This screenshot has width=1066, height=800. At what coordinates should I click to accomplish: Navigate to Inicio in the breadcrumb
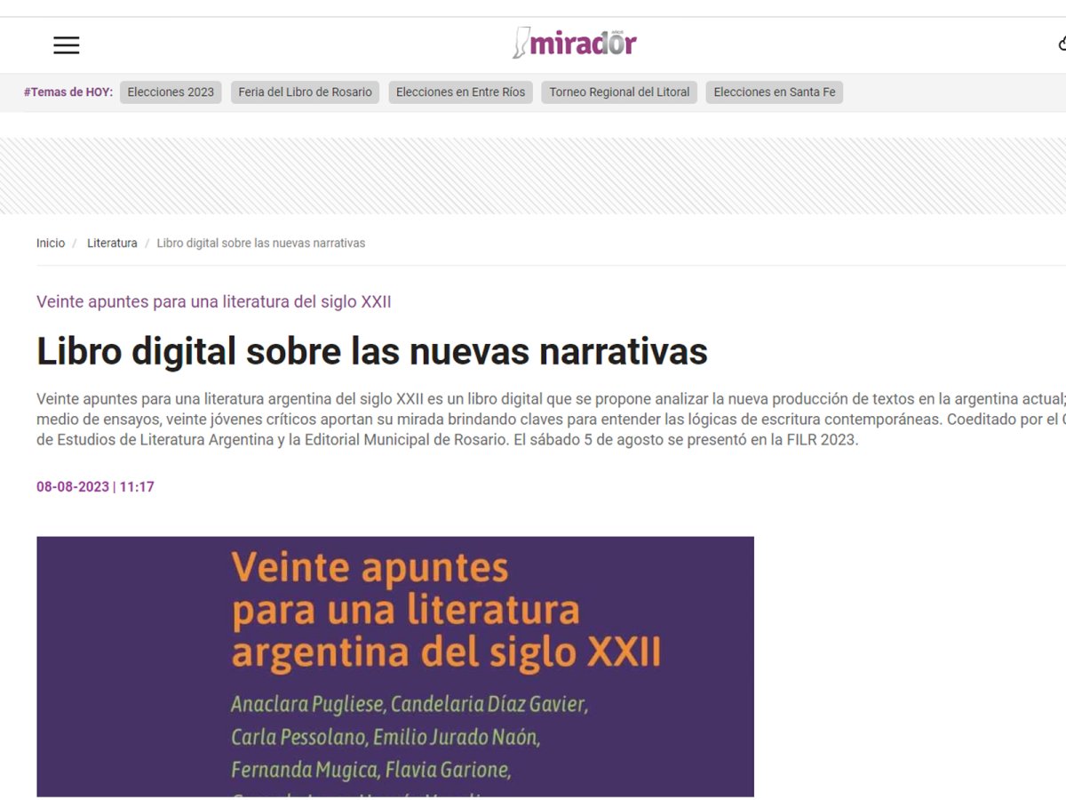tap(51, 244)
